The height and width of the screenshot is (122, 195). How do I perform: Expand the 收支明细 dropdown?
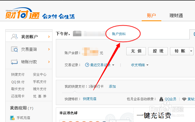click(x=147, y=65)
